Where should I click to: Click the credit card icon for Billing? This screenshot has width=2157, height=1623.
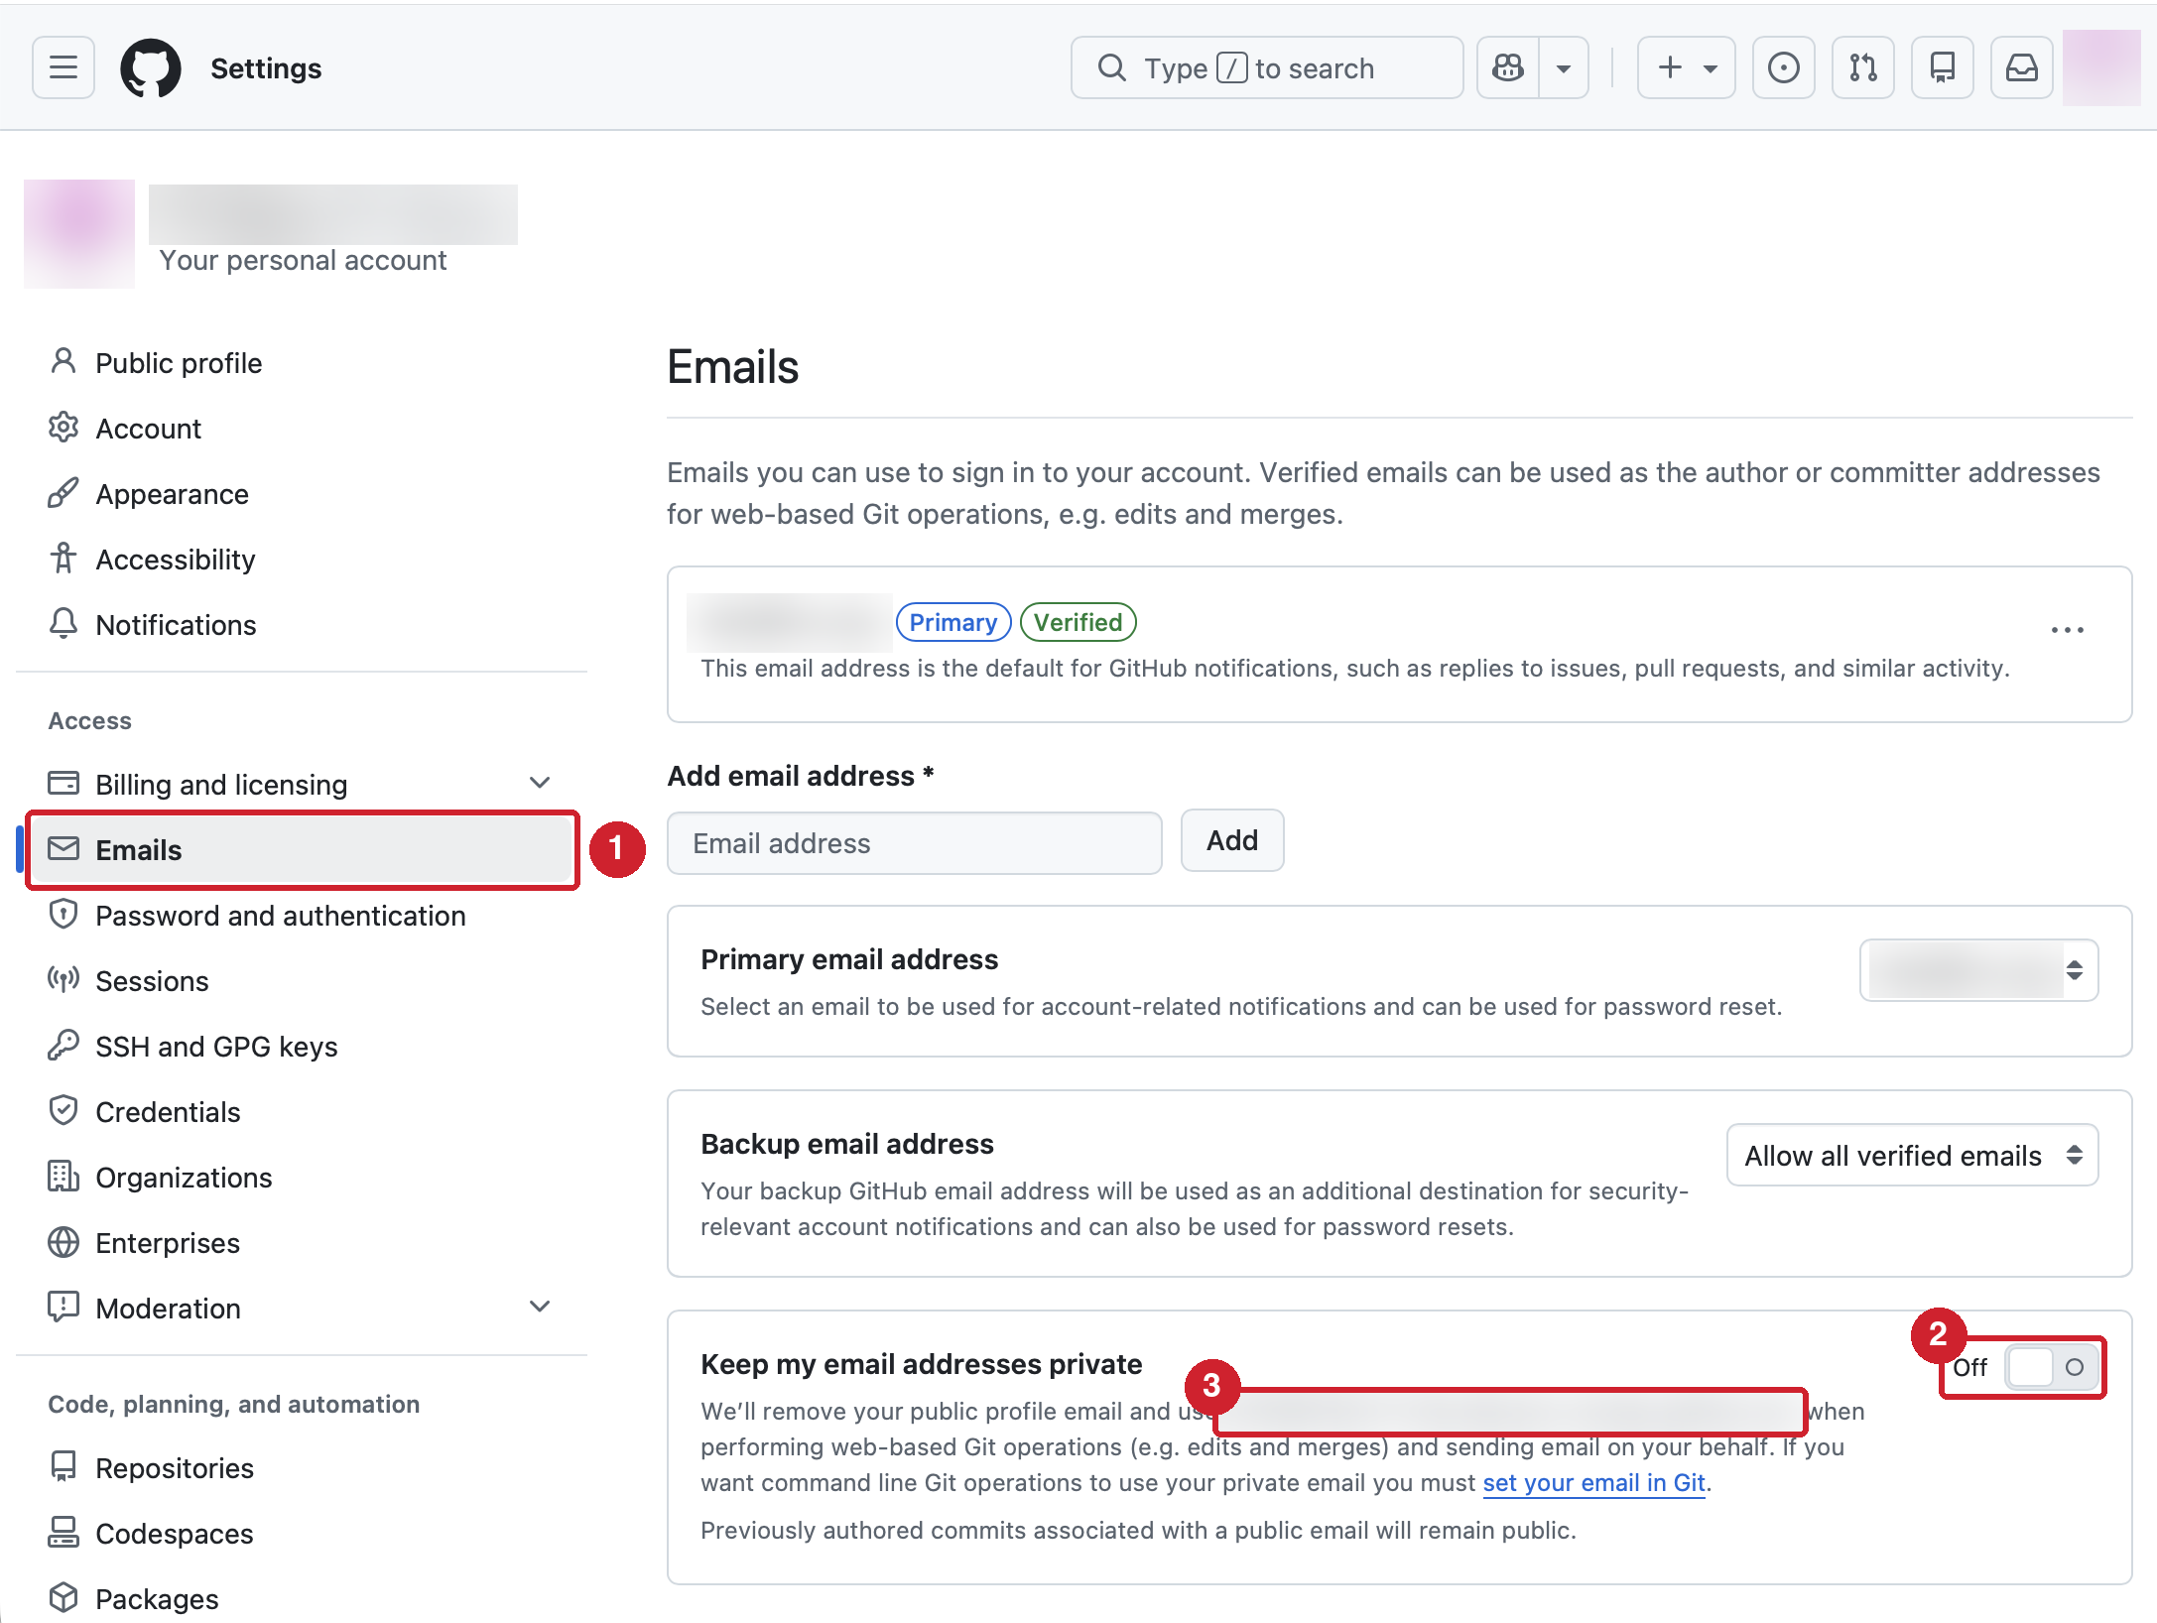click(x=63, y=783)
